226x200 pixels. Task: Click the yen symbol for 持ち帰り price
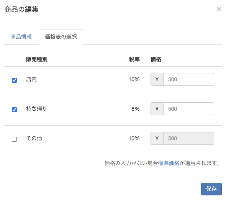click(157, 109)
